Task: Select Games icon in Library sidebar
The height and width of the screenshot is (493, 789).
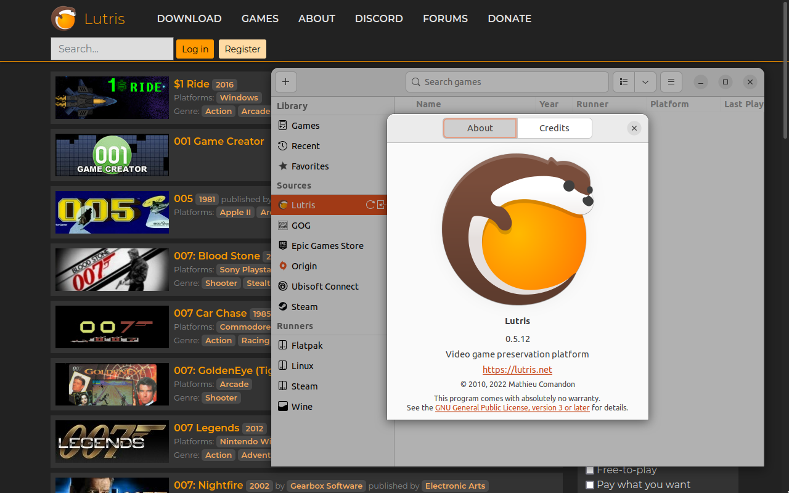Action: click(283, 126)
